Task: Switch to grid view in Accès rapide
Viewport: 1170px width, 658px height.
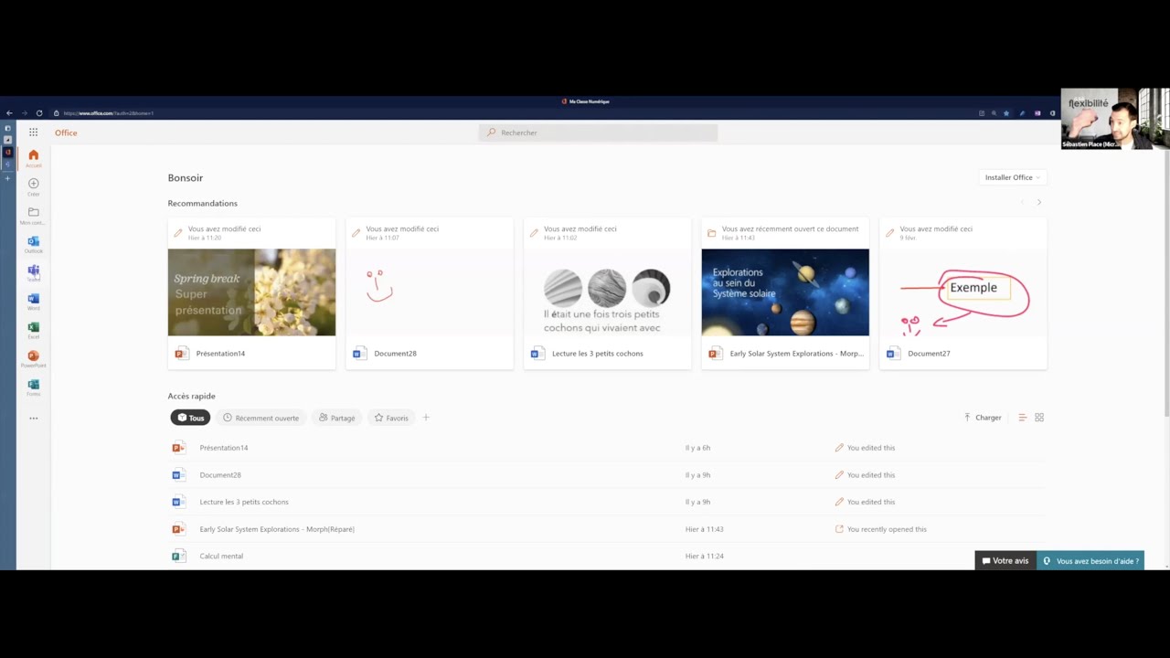Action: pyautogui.click(x=1039, y=418)
